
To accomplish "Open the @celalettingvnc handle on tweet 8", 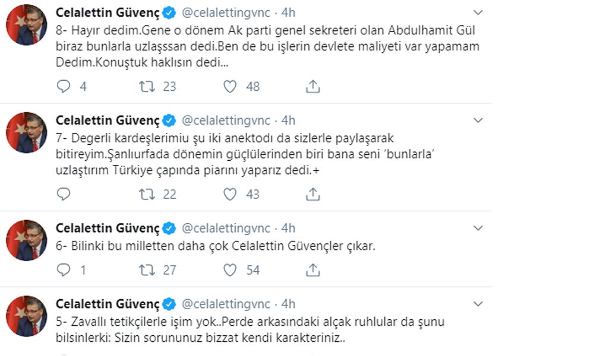I will coord(225,12).
